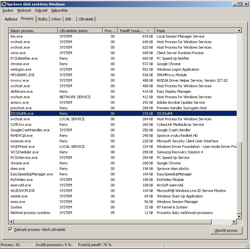Switch to the Výkon tab
250x249 pixels.
click(x=56, y=19)
